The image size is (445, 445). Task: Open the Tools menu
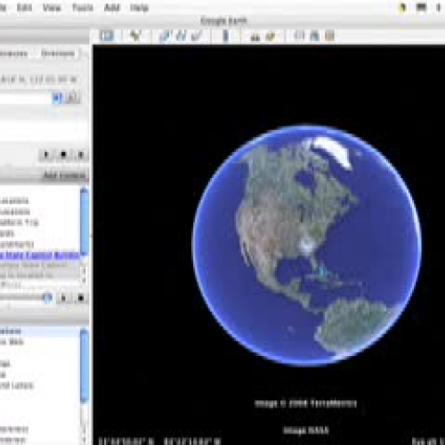(x=83, y=7)
